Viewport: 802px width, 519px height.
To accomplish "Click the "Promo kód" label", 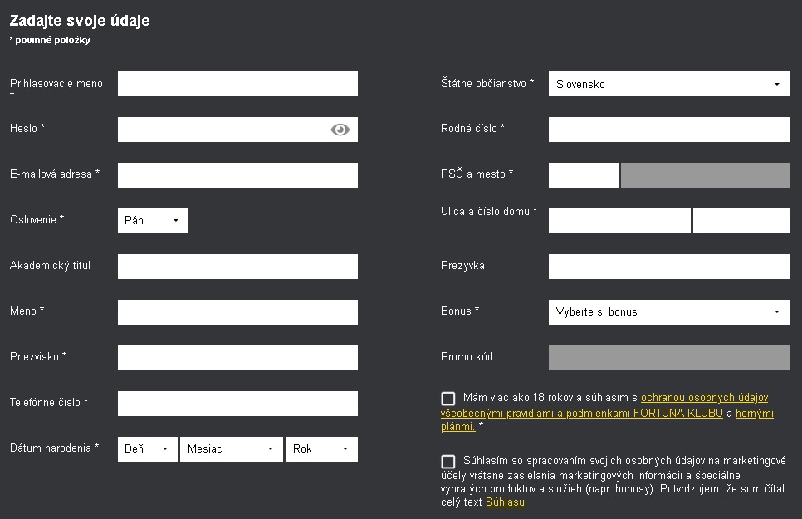I will click(467, 357).
